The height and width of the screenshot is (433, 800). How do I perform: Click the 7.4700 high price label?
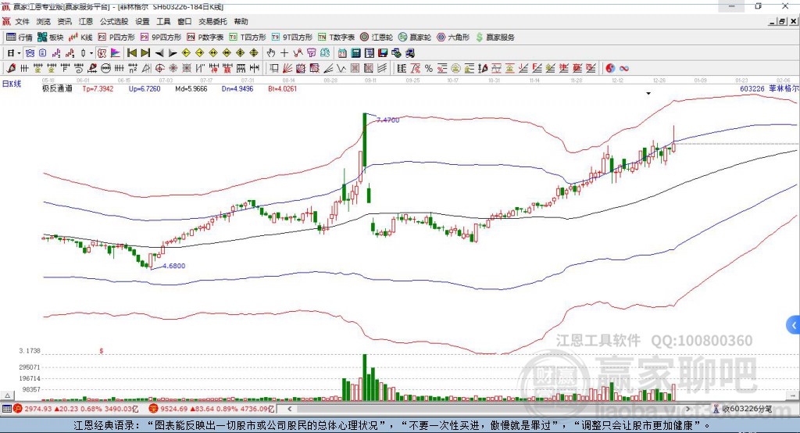(x=387, y=120)
